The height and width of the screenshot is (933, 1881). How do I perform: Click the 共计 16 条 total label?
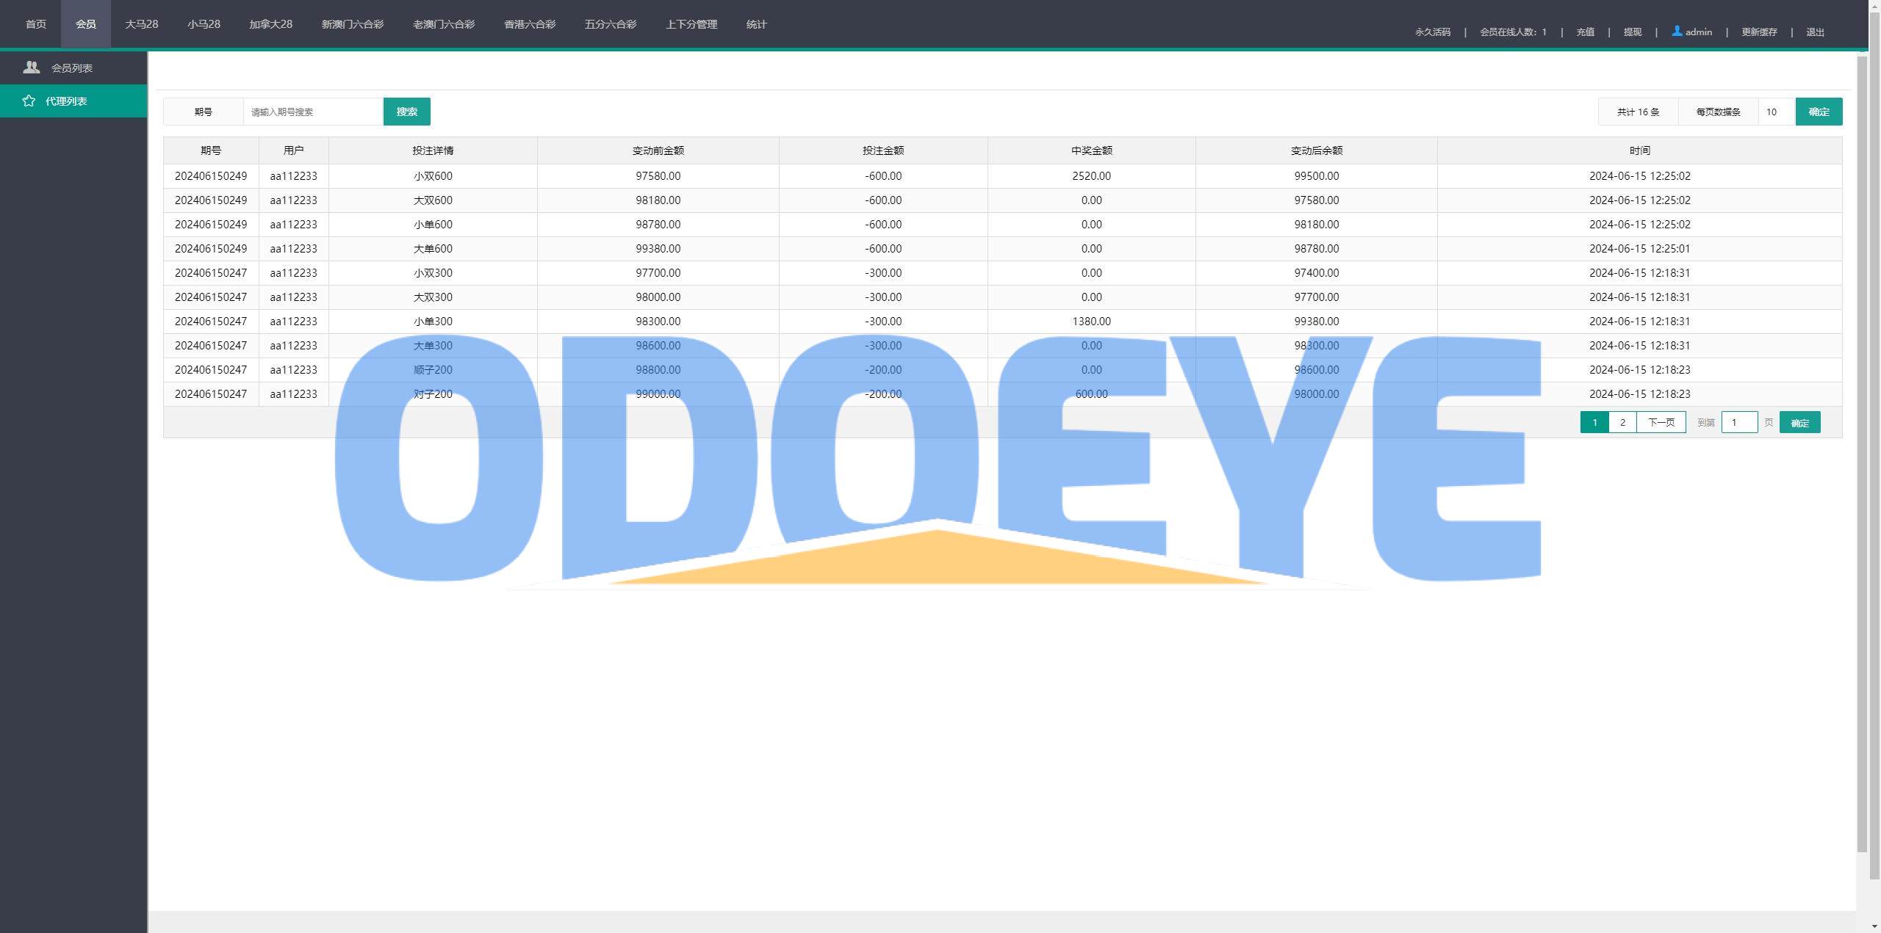click(x=1638, y=112)
